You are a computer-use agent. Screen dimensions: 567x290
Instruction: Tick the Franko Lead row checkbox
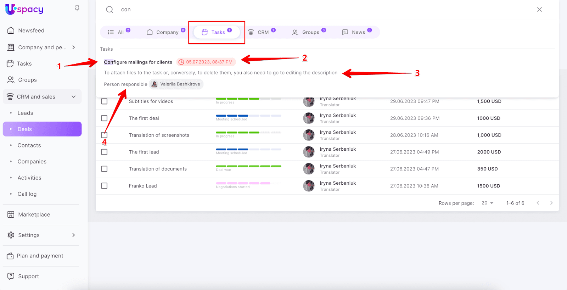(x=104, y=186)
